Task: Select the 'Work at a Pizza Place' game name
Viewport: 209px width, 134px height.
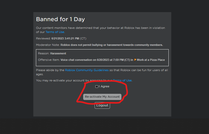Action: point(151,60)
